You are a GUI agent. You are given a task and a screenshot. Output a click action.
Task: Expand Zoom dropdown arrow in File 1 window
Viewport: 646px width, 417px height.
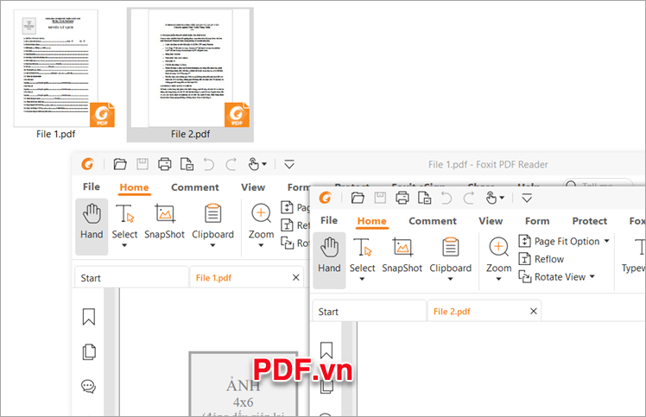click(261, 245)
